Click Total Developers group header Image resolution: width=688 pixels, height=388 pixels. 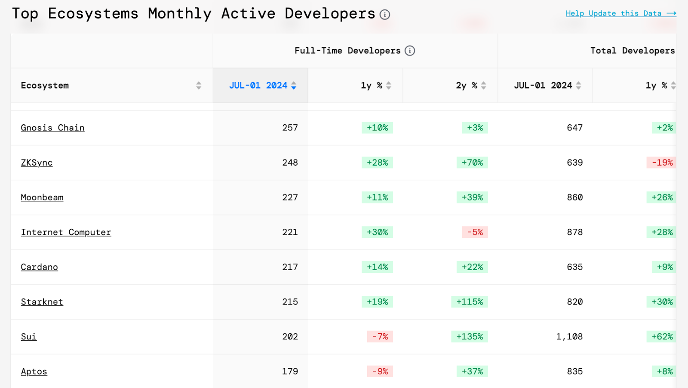tap(633, 51)
